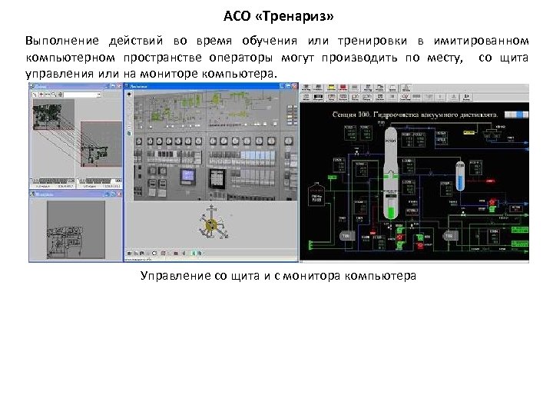Image resolution: width=553 pixels, height=415 pixels.
Task: Click the document icon in panel window sidebar
Action: point(129,134)
